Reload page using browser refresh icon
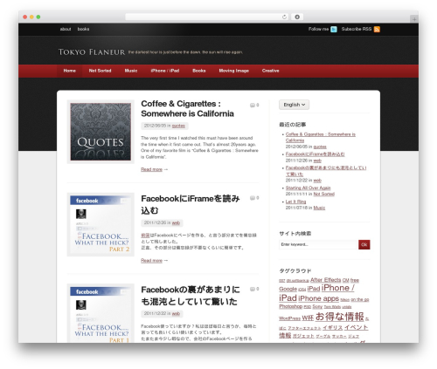The height and width of the screenshot is (369, 437). click(284, 17)
